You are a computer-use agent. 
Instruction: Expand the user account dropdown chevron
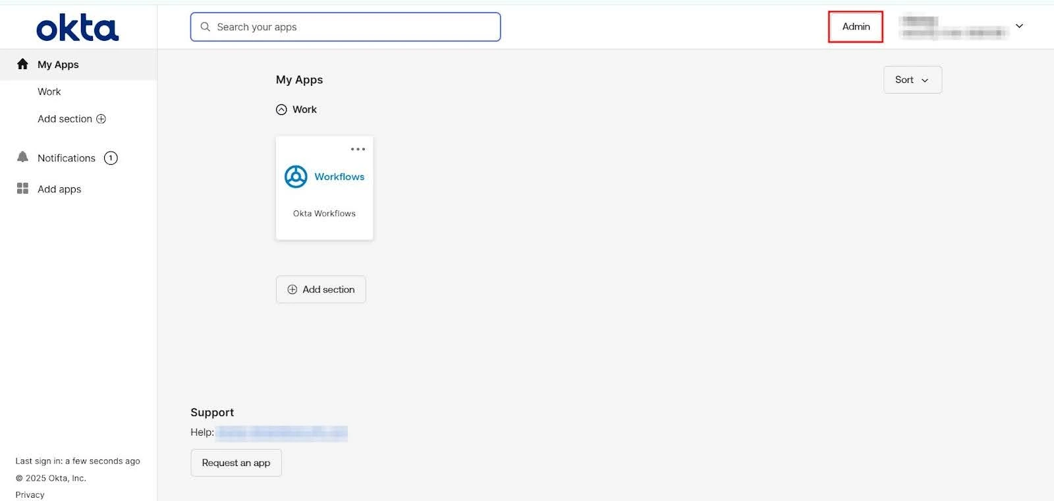click(1019, 26)
